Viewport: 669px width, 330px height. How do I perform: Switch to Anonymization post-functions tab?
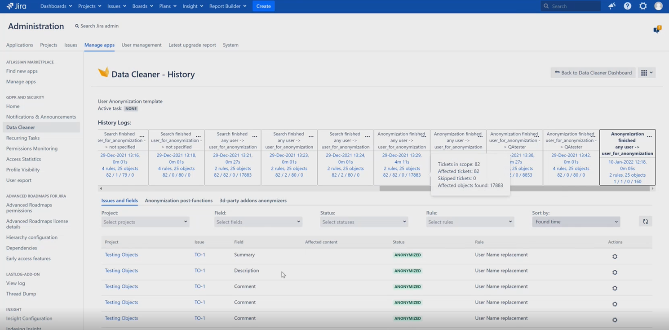179,201
